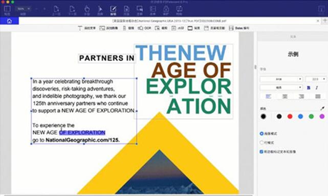
Task: Open the Form tool icon
Action: (152, 9)
